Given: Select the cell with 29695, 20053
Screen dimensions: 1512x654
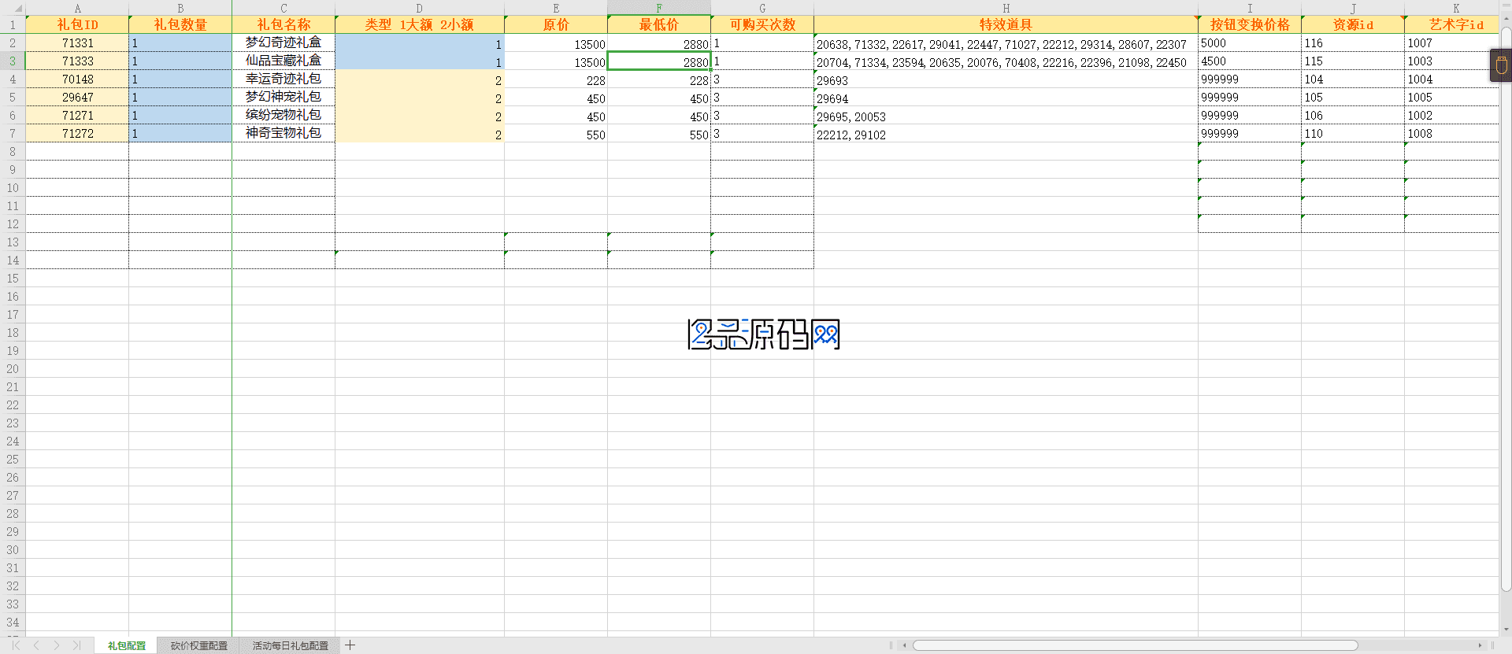Looking at the screenshot, I should pos(1006,115).
